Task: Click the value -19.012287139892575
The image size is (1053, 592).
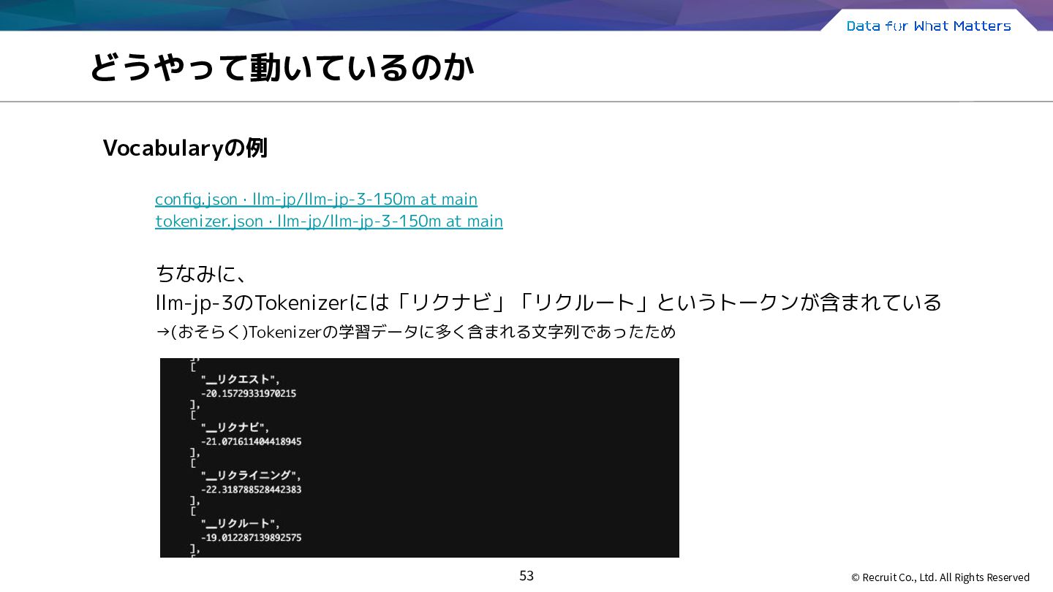Action: [252, 538]
